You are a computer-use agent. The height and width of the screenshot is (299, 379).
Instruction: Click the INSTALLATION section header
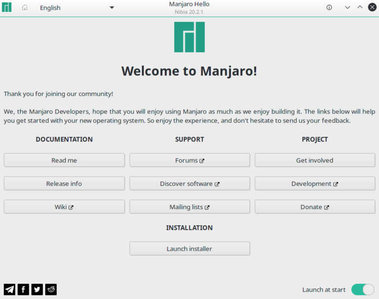(189, 228)
